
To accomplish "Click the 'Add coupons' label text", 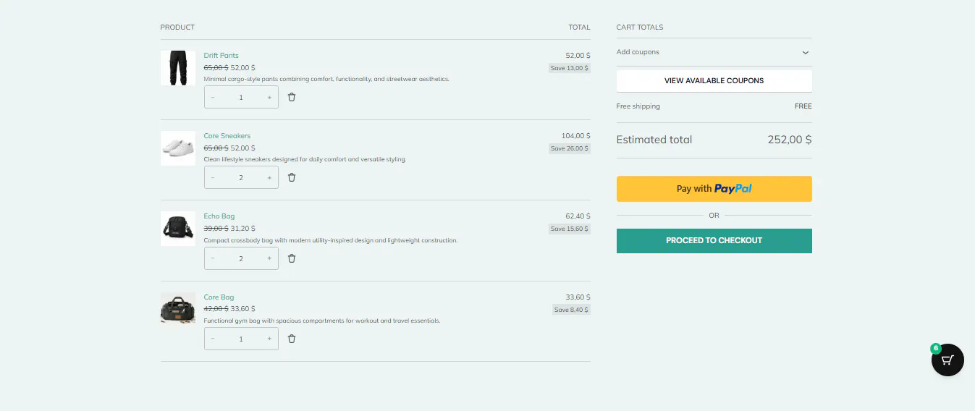I will click(638, 52).
